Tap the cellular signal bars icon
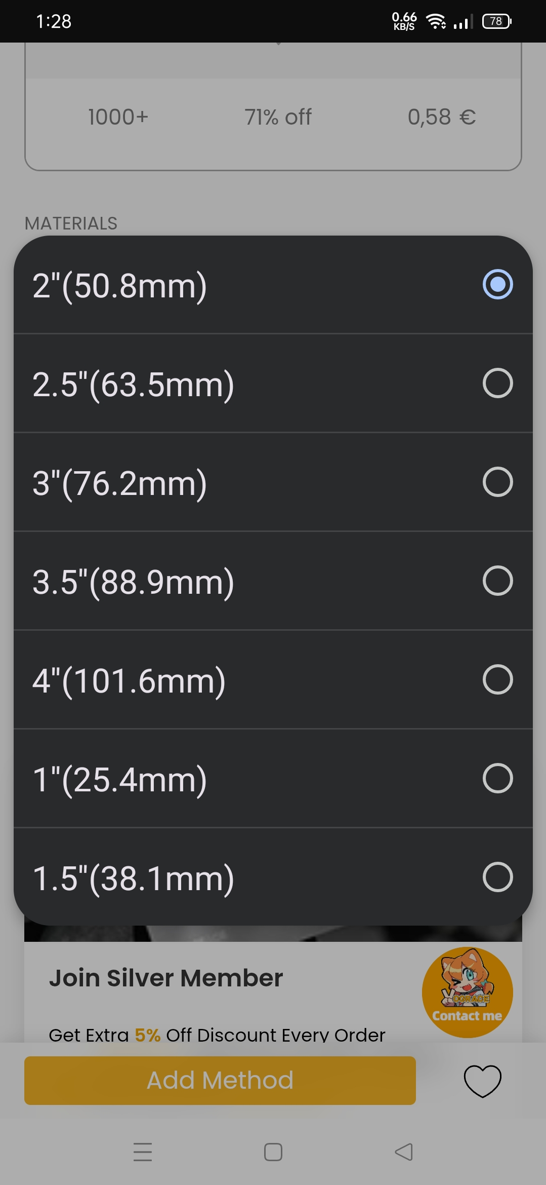Screen dimensions: 546x1185 point(463,21)
